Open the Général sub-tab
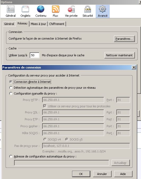 (x=9, y=24)
